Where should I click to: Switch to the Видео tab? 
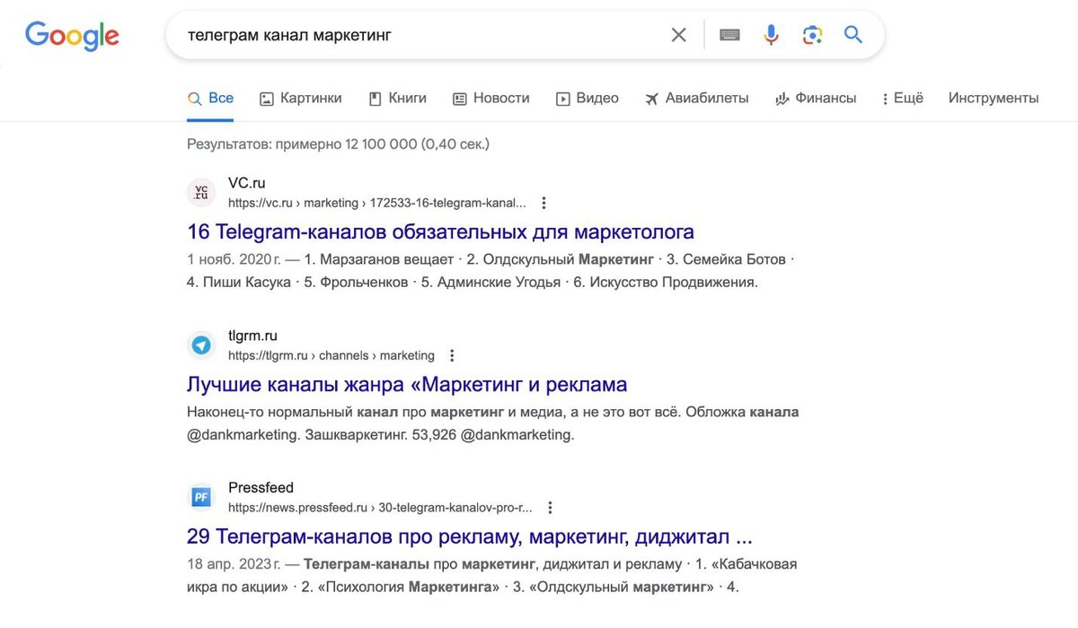588,99
